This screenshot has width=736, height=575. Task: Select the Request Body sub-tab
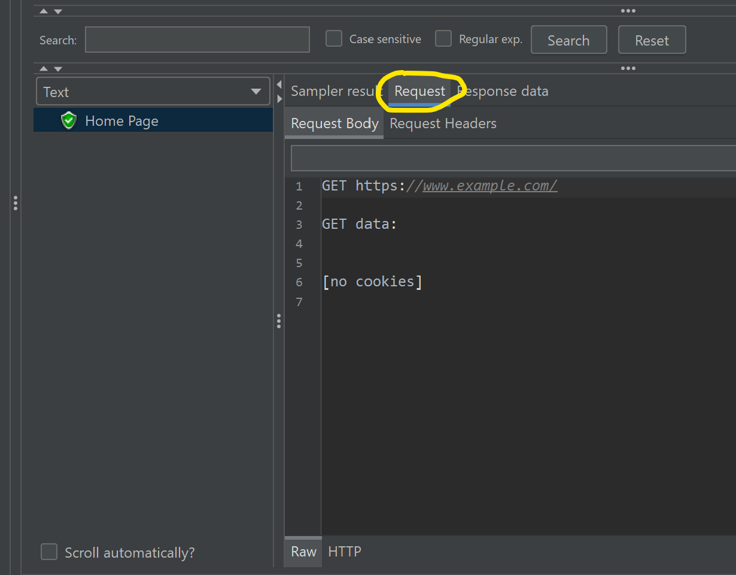click(334, 123)
